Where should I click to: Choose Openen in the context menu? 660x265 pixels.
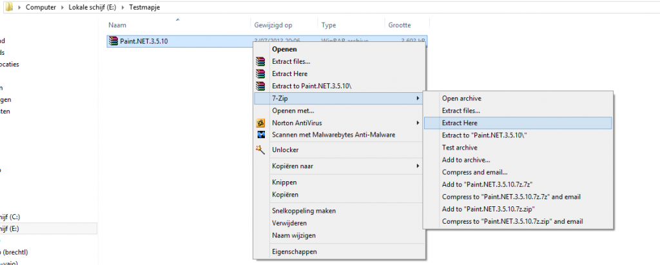coord(339,49)
